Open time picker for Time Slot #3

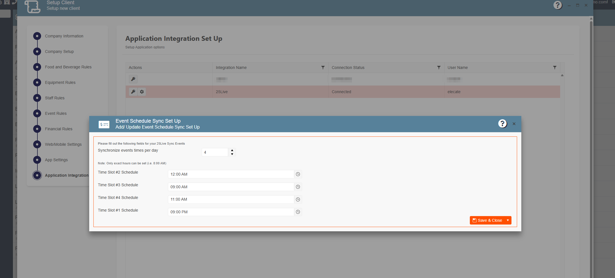click(298, 187)
